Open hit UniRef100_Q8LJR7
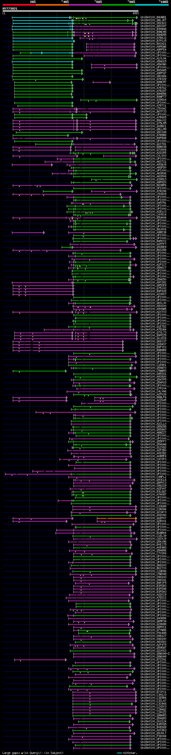 pos(153,20)
